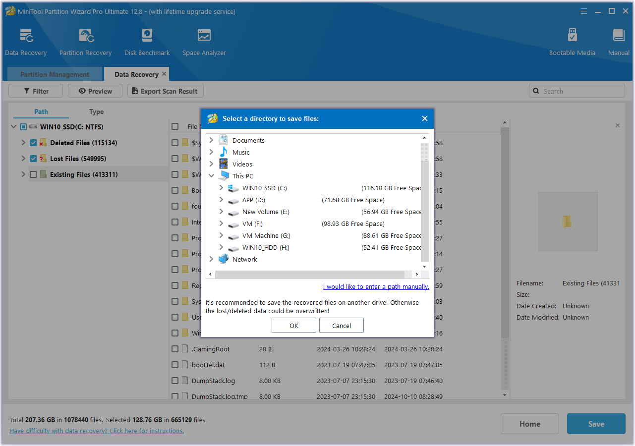Switch to the Type tab
Image resolution: width=635 pixels, height=446 pixels.
[96, 111]
